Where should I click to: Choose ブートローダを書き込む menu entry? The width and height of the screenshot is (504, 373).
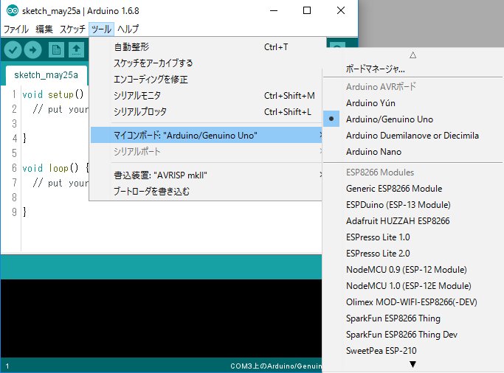point(206,192)
